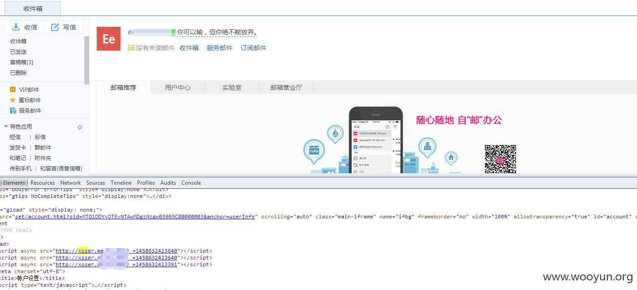The height and width of the screenshot is (290, 637).
Task: Switch to the DevTools Resources tab
Action: pyautogui.click(x=42, y=182)
